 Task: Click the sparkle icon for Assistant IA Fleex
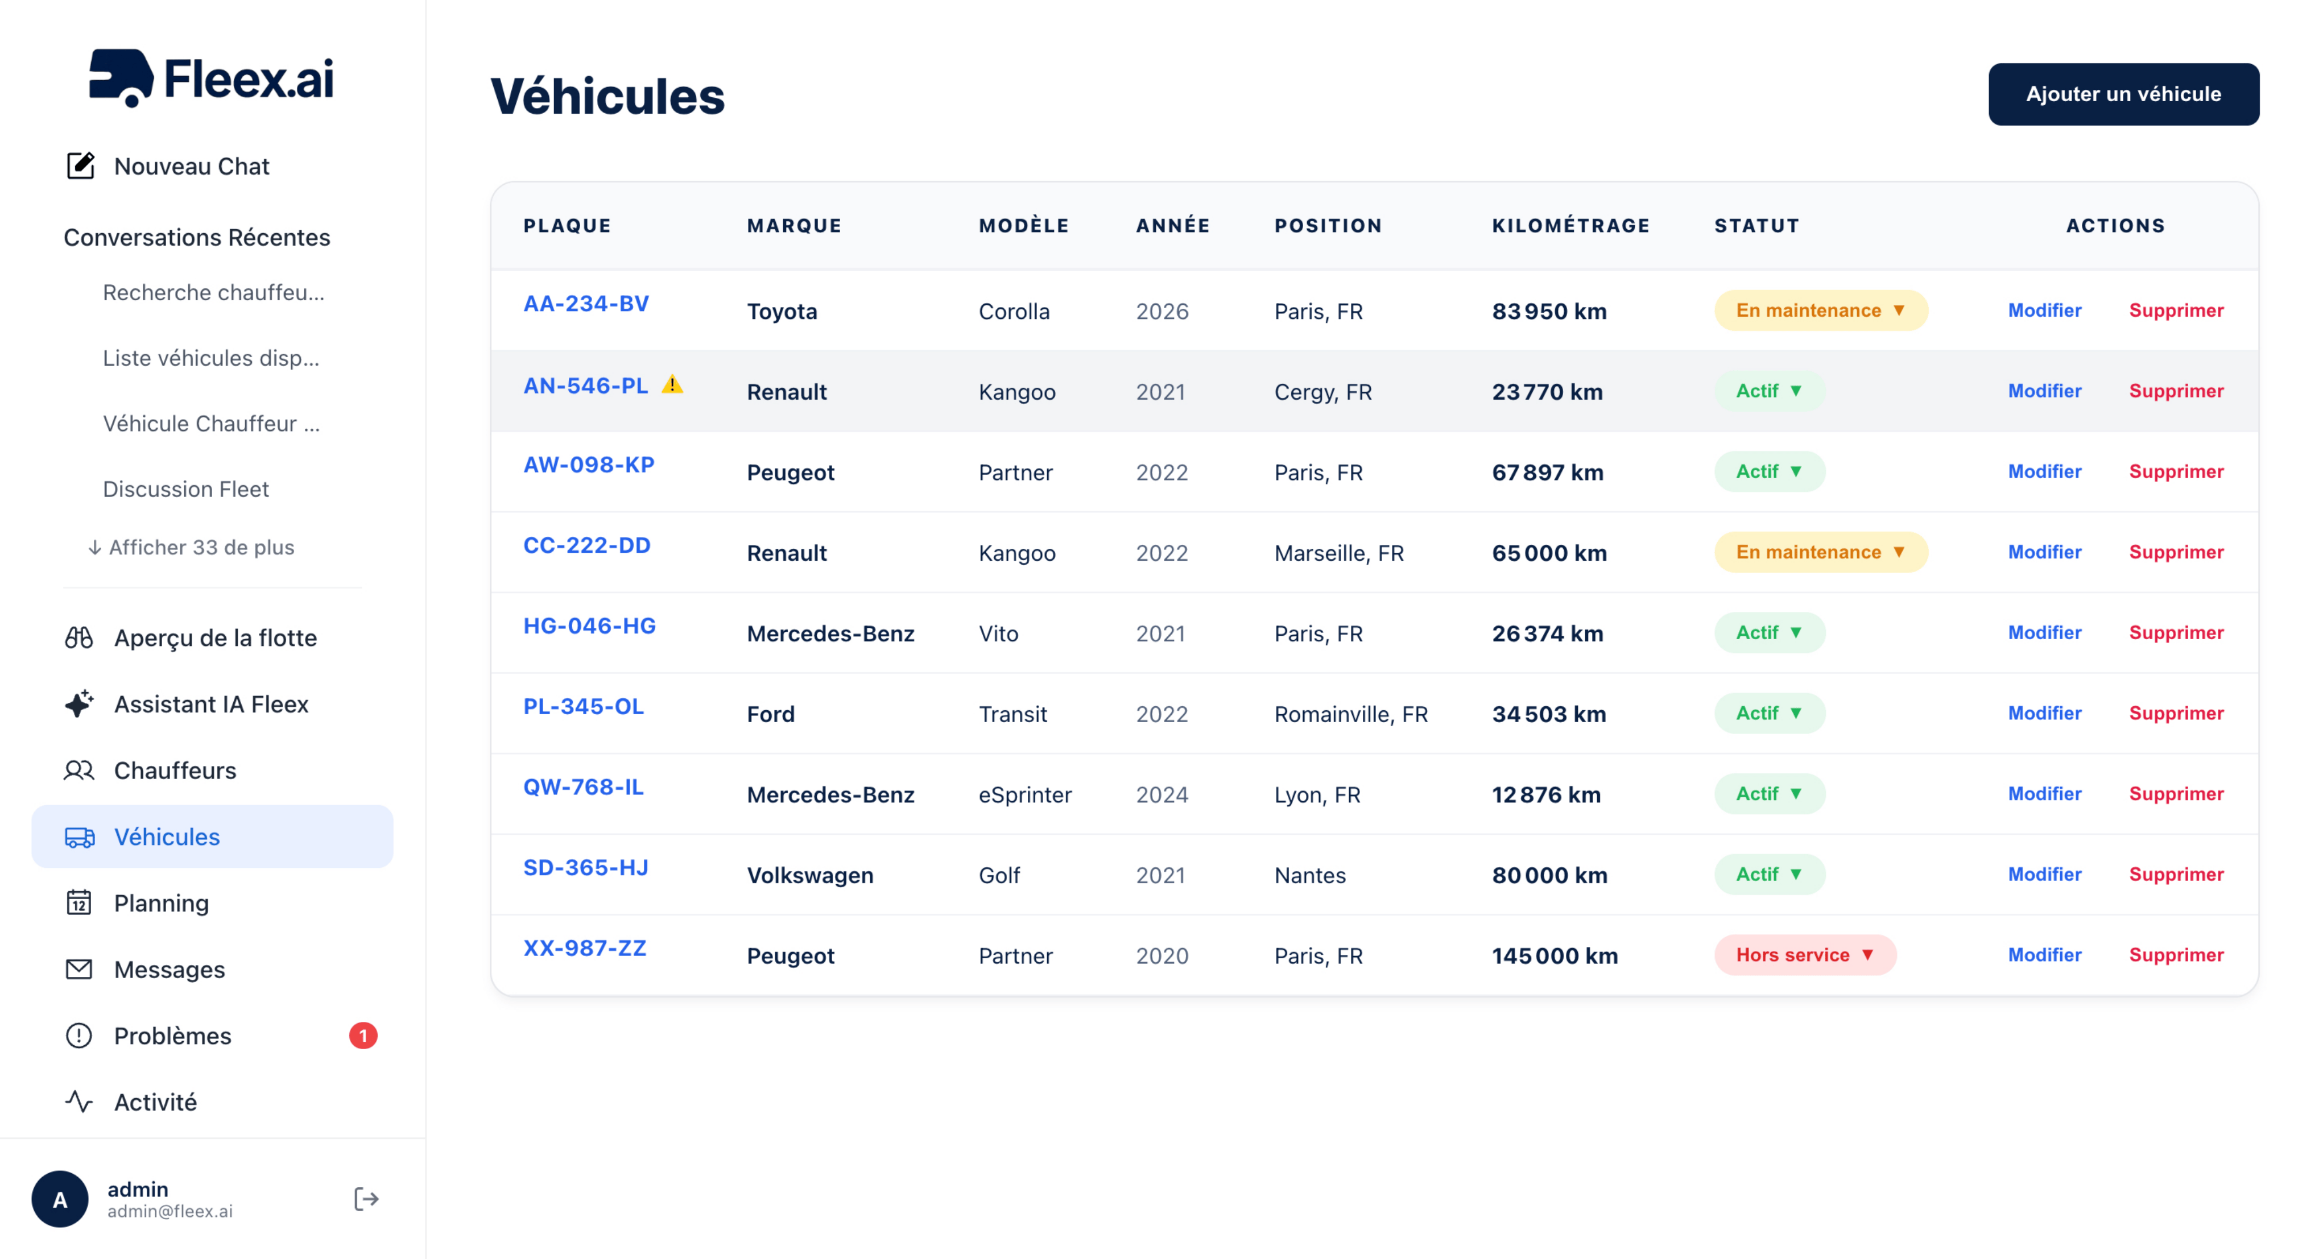tap(80, 703)
